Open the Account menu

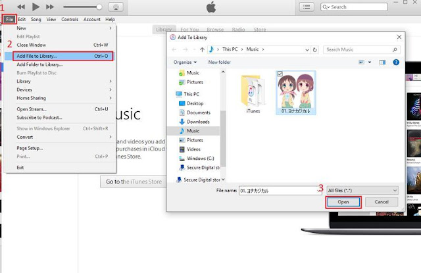point(92,19)
